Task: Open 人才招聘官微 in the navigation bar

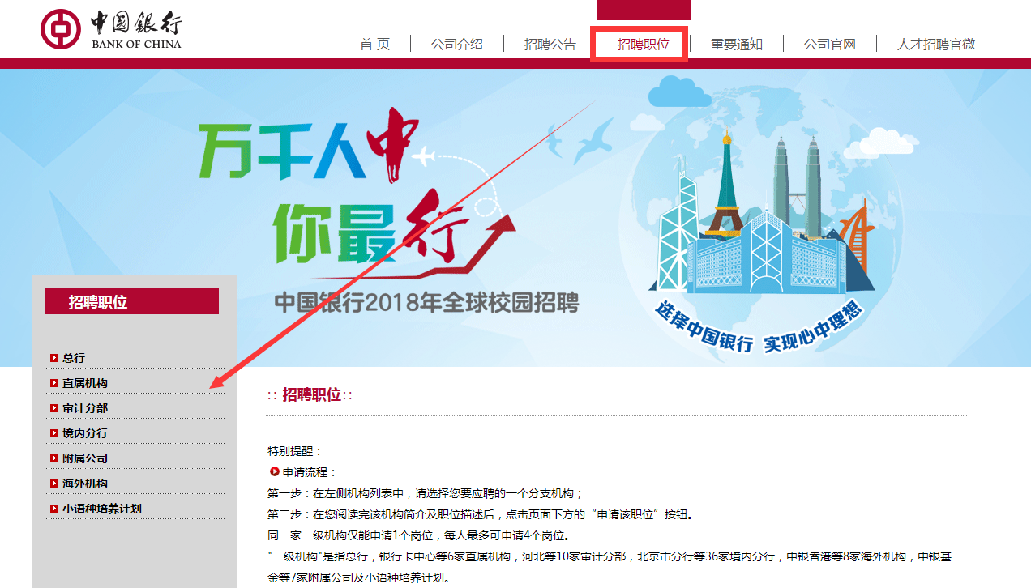Action: pos(936,45)
